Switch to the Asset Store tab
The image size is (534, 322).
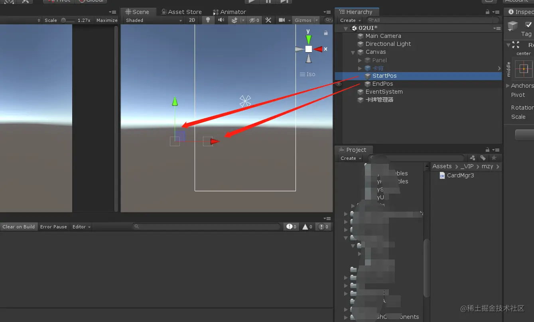[x=181, y=12]
